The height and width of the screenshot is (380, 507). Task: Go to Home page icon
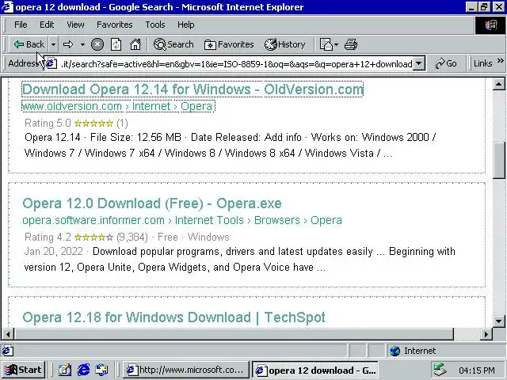(x=135, y=44)
